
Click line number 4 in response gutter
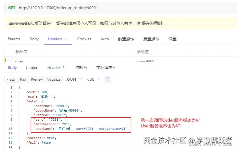11,101
